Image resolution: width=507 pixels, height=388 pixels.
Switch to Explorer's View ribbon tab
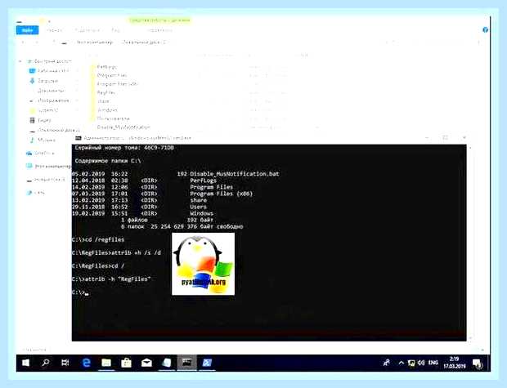(x=115, y=30)
